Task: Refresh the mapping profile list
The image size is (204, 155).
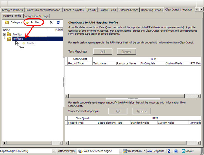Action: coord(58,22)
